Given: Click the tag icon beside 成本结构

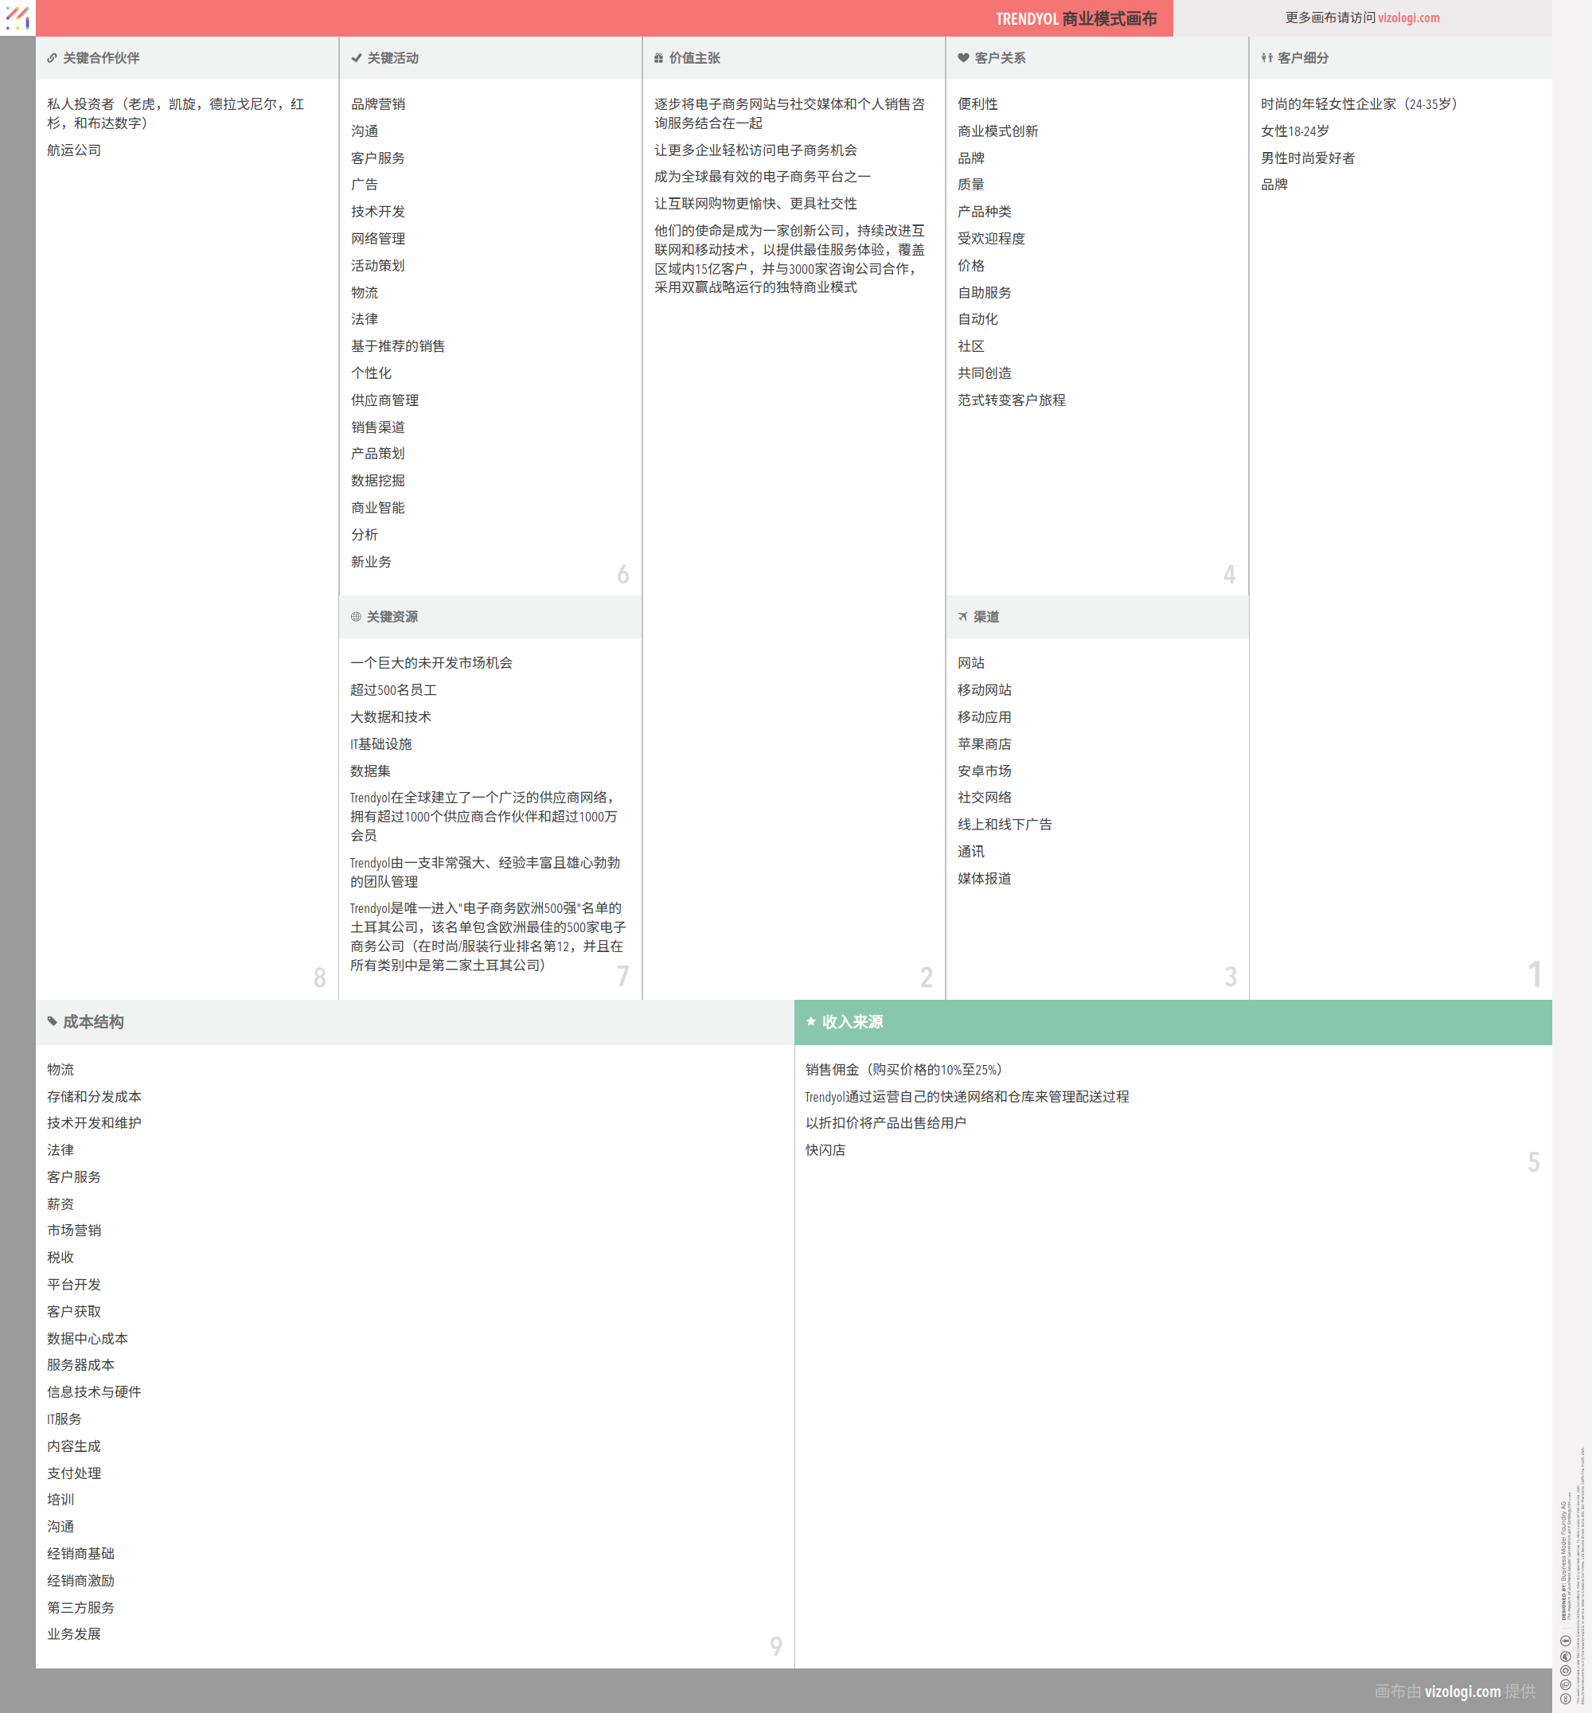Looking at the screenshot, I should point(52,1022).
